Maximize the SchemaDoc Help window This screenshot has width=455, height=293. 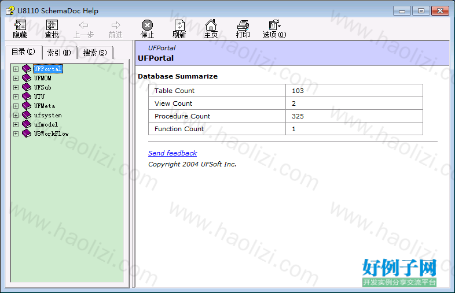coord(421,11)
